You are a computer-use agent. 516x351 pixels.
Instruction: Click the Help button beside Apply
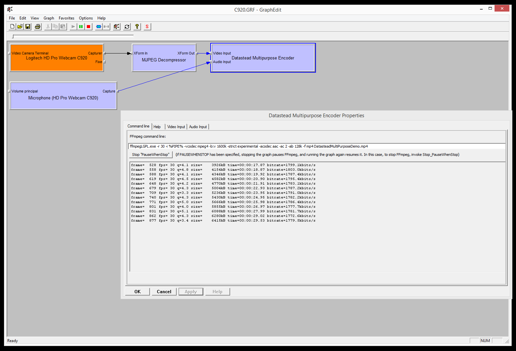click(218, 292)
